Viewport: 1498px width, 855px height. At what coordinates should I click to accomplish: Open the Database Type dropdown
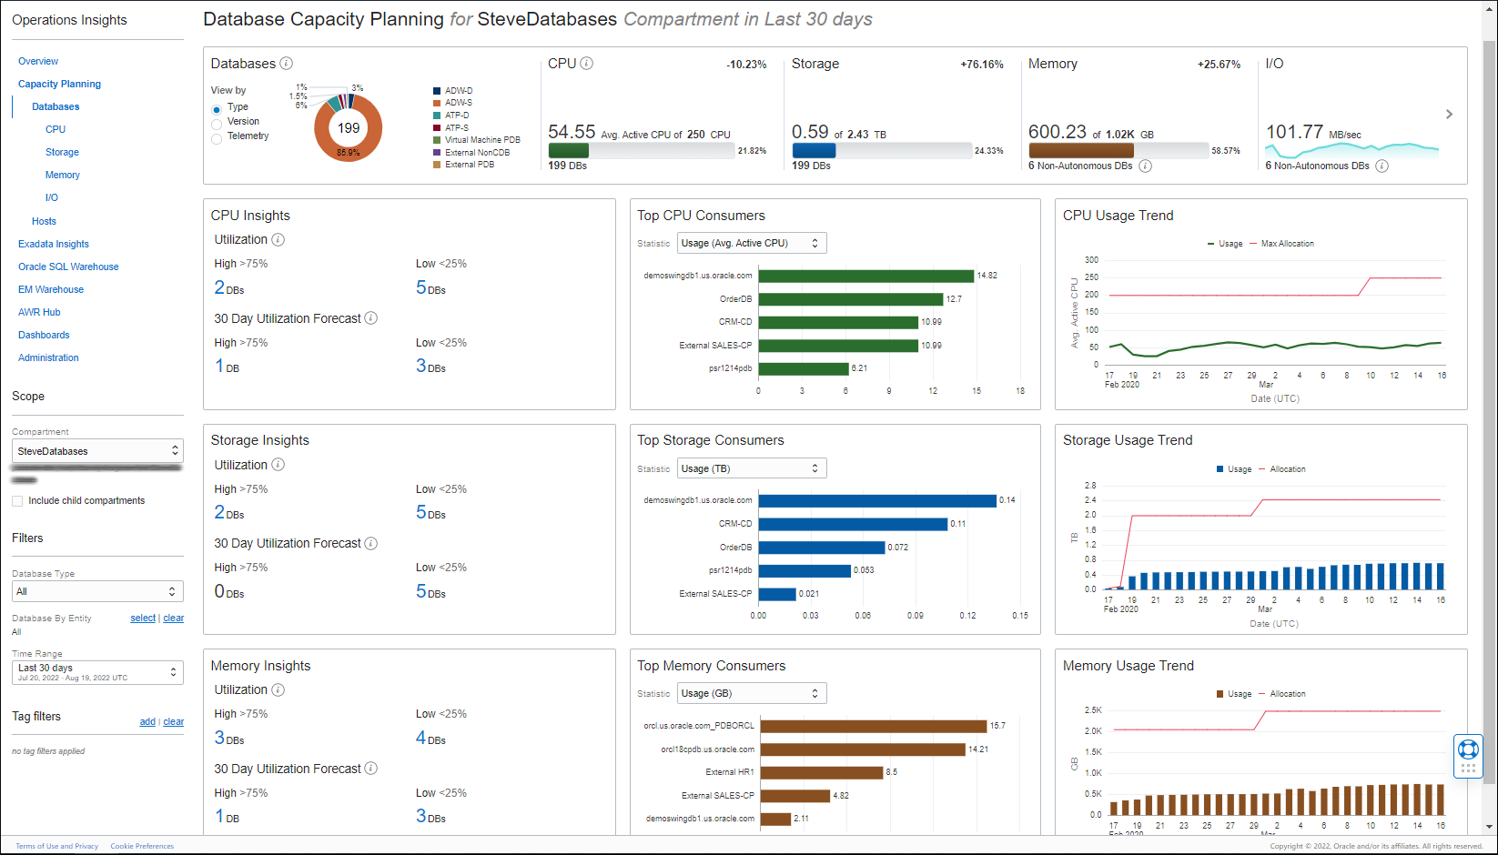(x=97, y=591)
